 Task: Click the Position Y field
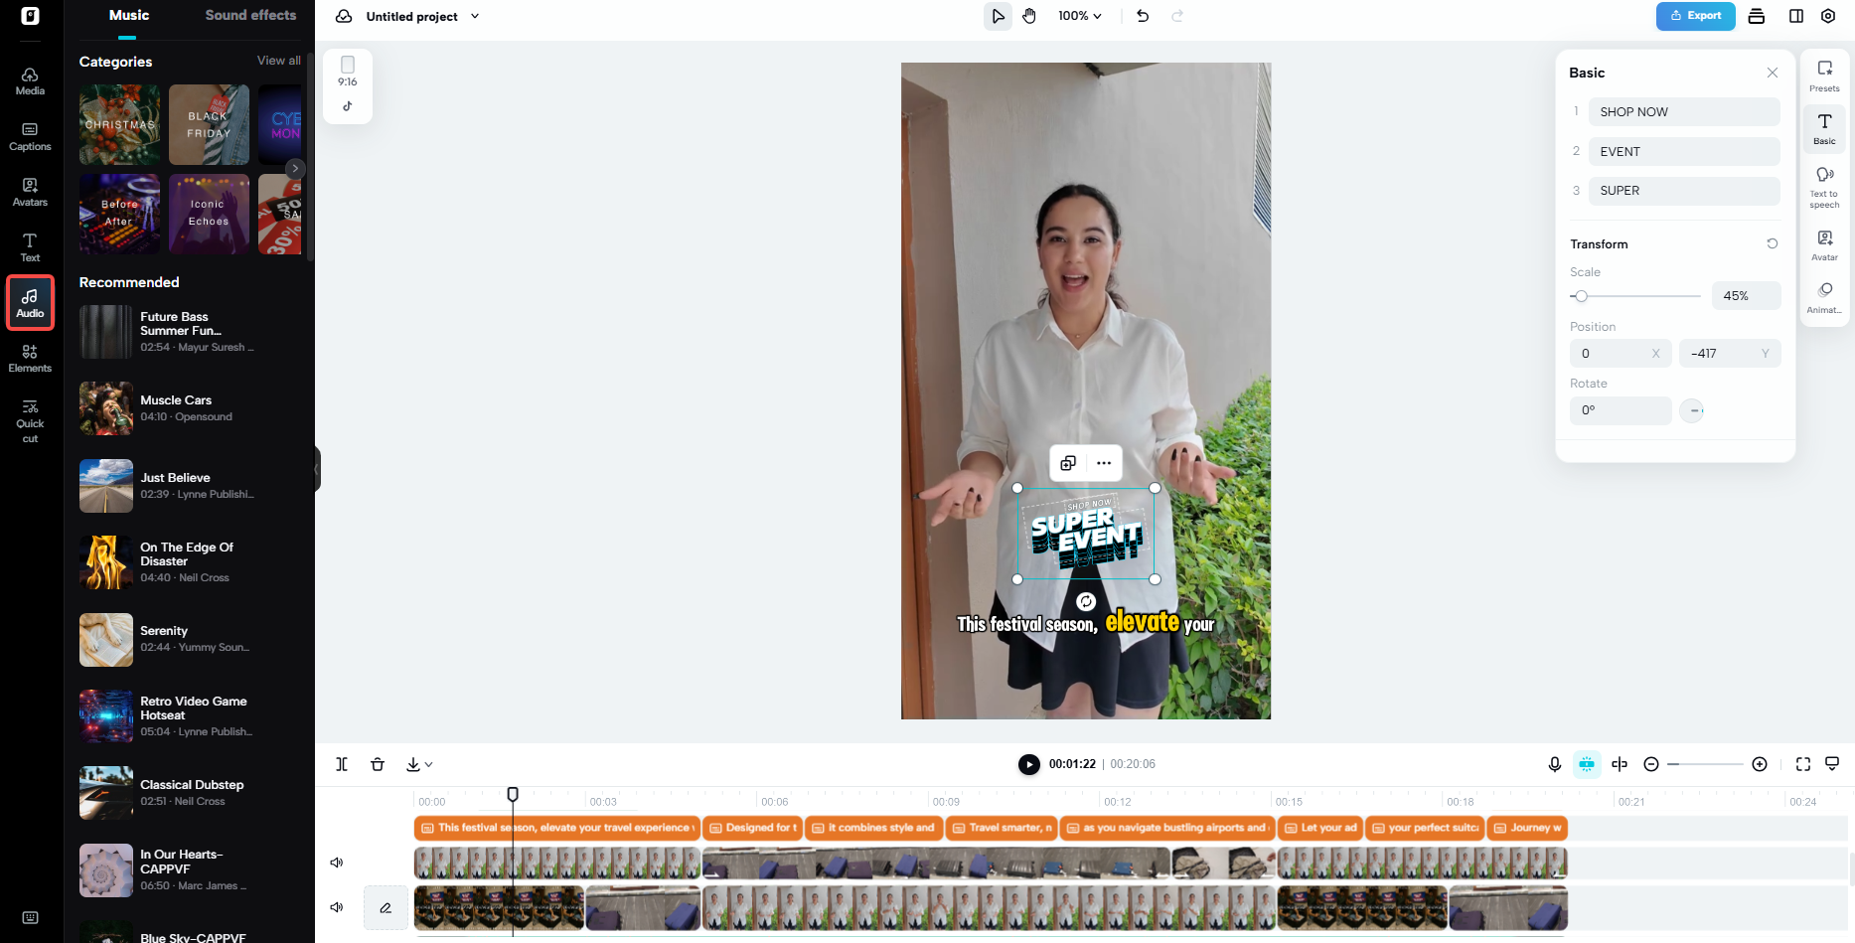[1730, 354]
